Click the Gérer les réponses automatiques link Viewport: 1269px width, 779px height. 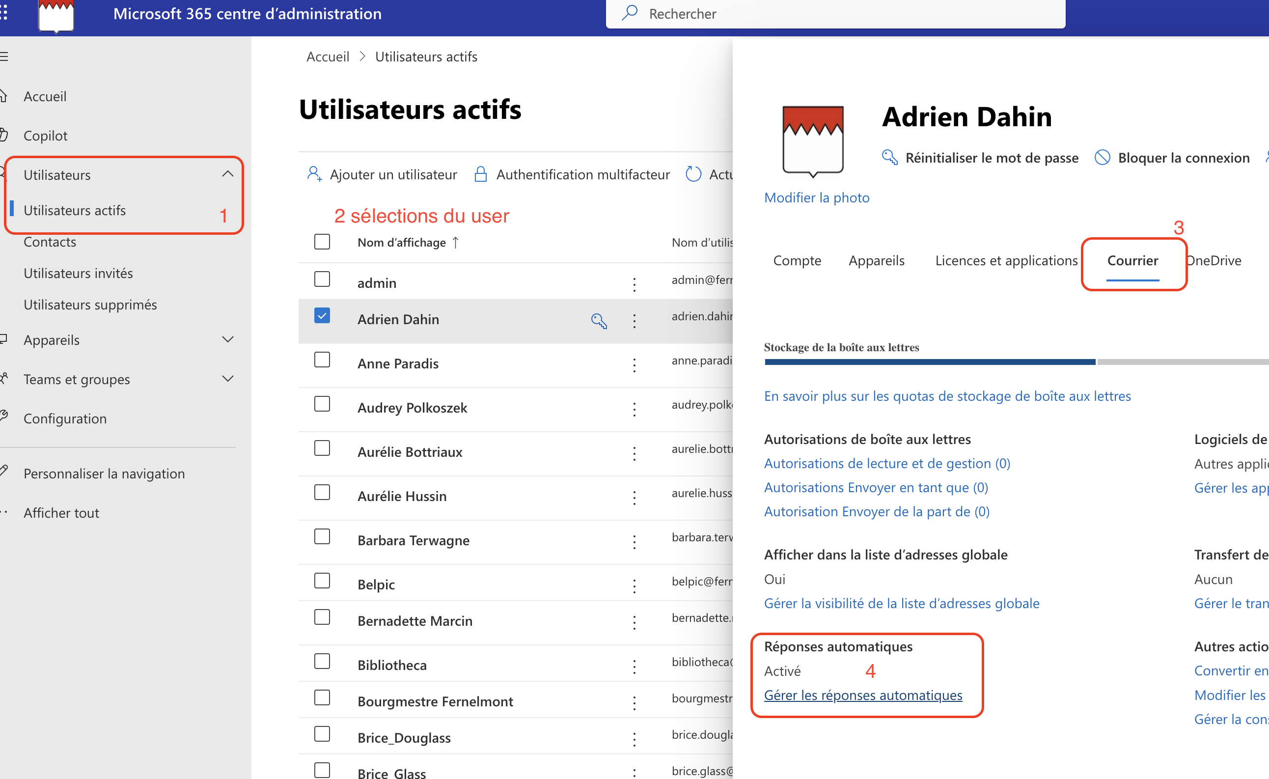click(863, 695)
